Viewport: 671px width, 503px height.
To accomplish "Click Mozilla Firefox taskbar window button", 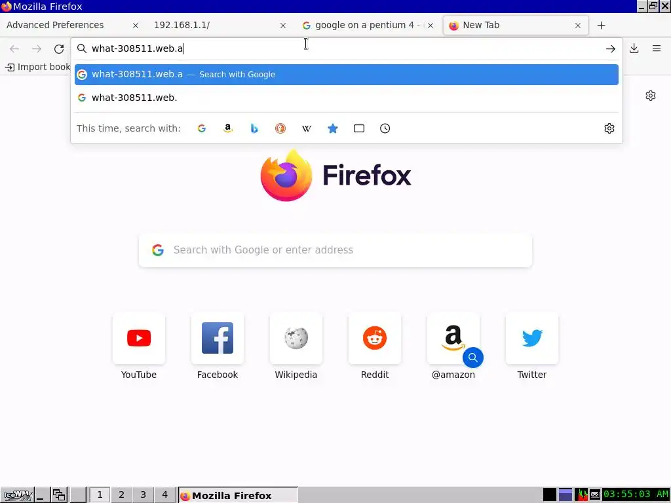I will (x=238, y=495).
